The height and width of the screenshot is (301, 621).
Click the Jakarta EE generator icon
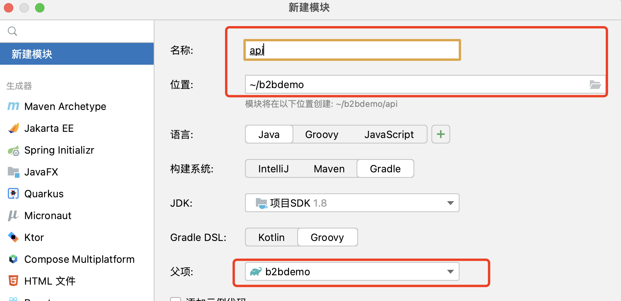pyautogui.click(x=13, y=128)
